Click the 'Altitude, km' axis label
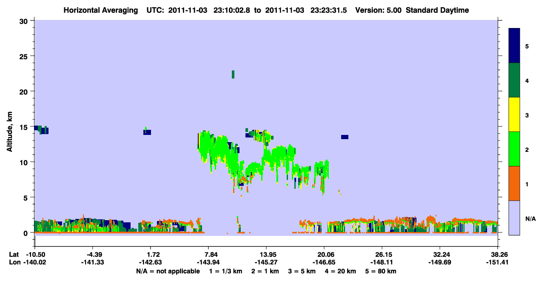The image size is (553, 283). [9, 133]
